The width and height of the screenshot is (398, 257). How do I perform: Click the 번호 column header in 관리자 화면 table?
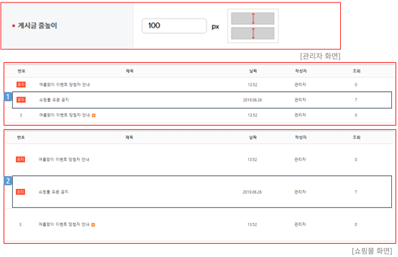tap(21, 71)
